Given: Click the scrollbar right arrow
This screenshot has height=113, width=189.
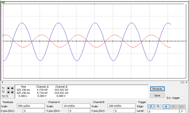Looking at the screenshot, I should click(187, 82).
